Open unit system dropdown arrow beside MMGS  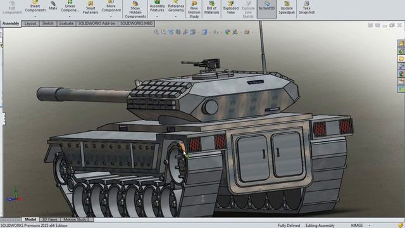(x=370, y=225)
